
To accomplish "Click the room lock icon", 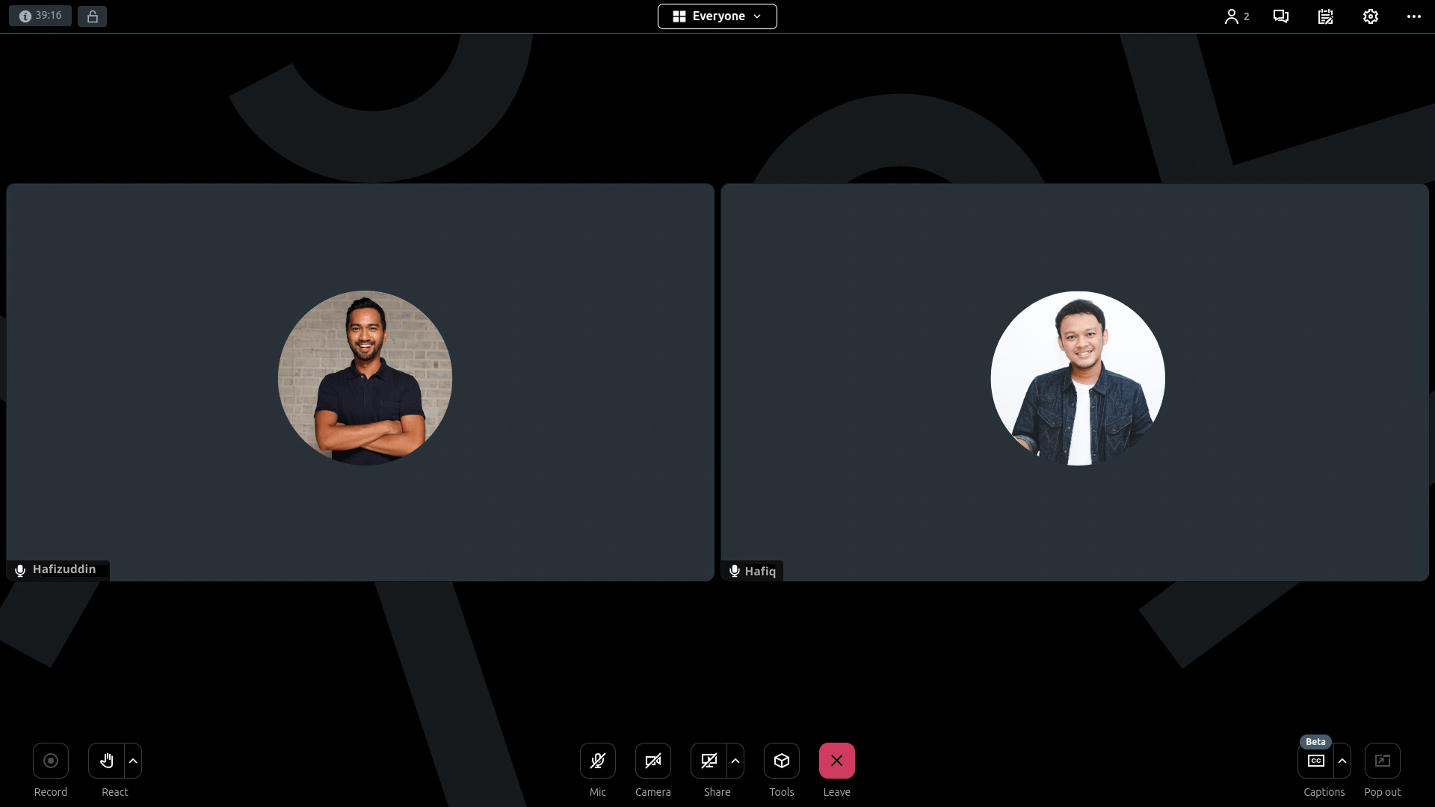I will click(x=93, y=16).
